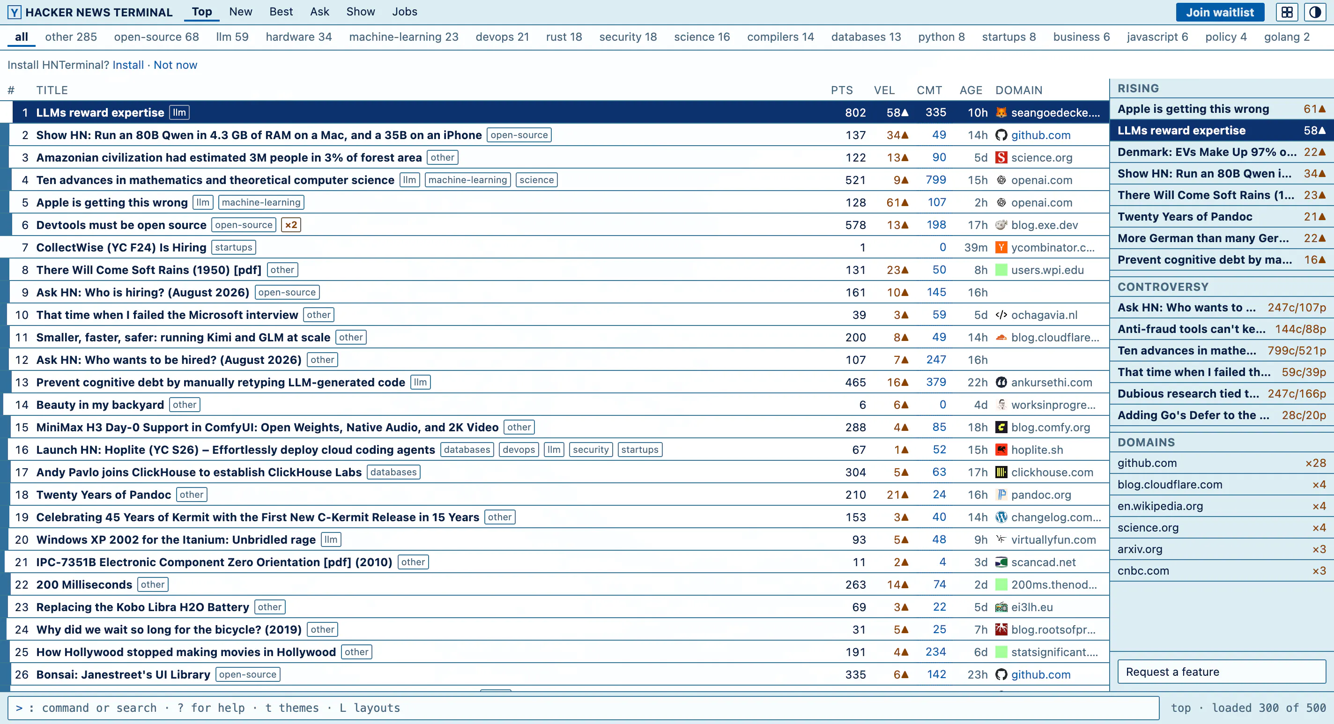Click the worksinprogress favicon on Beauty row

(x=1001, y=405)
